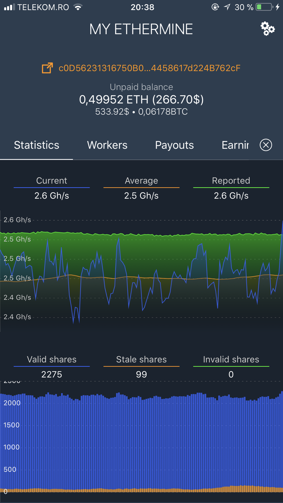Open settings via the gears icon

[x=267, y=29]
